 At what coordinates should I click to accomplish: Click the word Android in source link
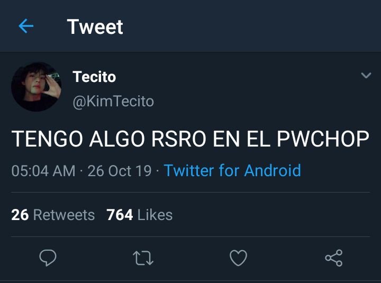tap(273, 170)
